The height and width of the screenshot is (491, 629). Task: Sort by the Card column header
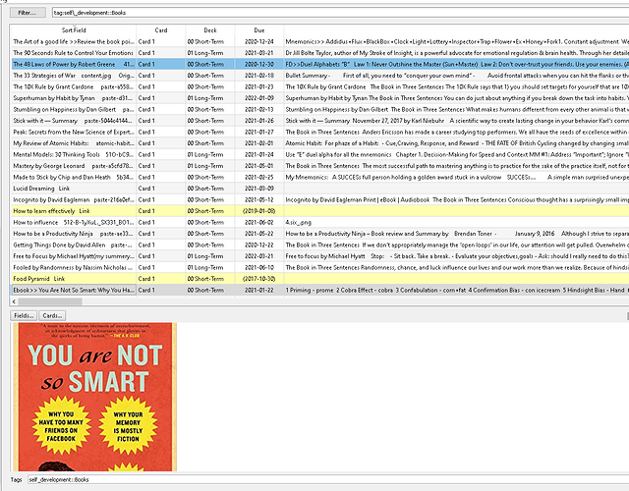[161, 30]
